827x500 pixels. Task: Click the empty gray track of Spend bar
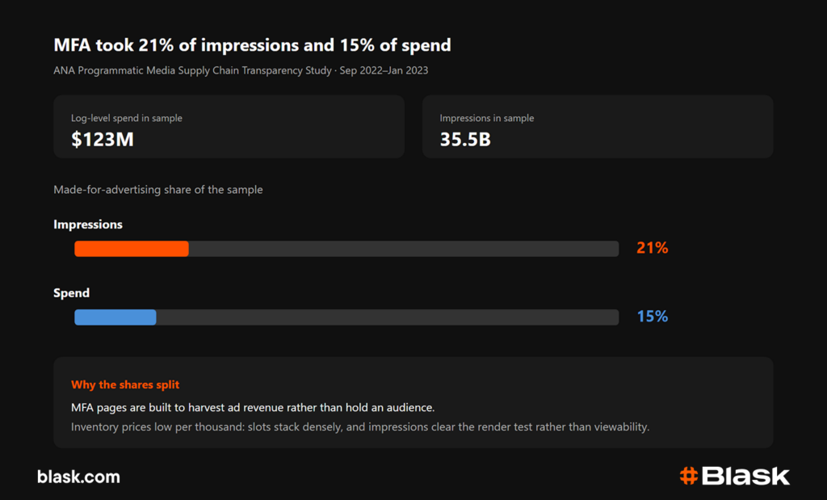click(388, 317)
